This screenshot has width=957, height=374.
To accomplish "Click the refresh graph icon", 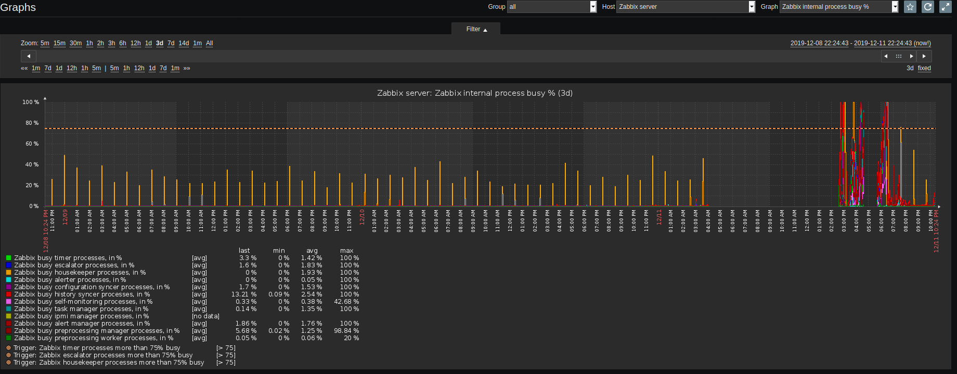I will [927, 7].
